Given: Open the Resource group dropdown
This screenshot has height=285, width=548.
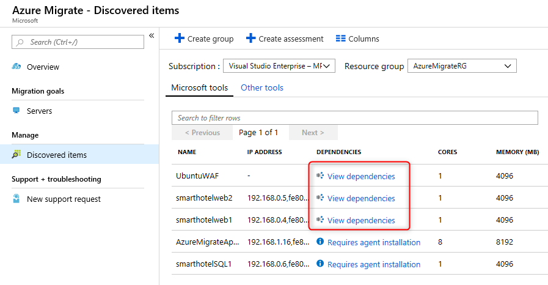Looking at the screenshot, I should [x=462, y=65].
